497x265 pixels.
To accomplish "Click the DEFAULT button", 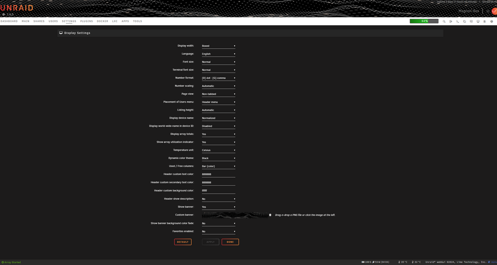I will pos(183,242).
